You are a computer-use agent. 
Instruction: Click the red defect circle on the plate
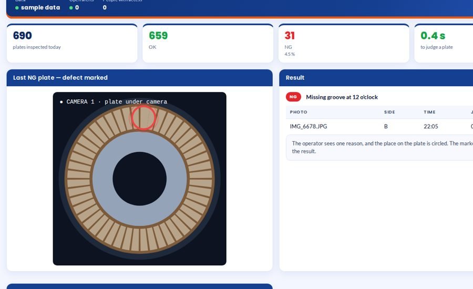(143, 118)
